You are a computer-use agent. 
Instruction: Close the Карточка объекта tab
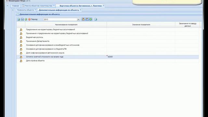[x=103, y=6]
